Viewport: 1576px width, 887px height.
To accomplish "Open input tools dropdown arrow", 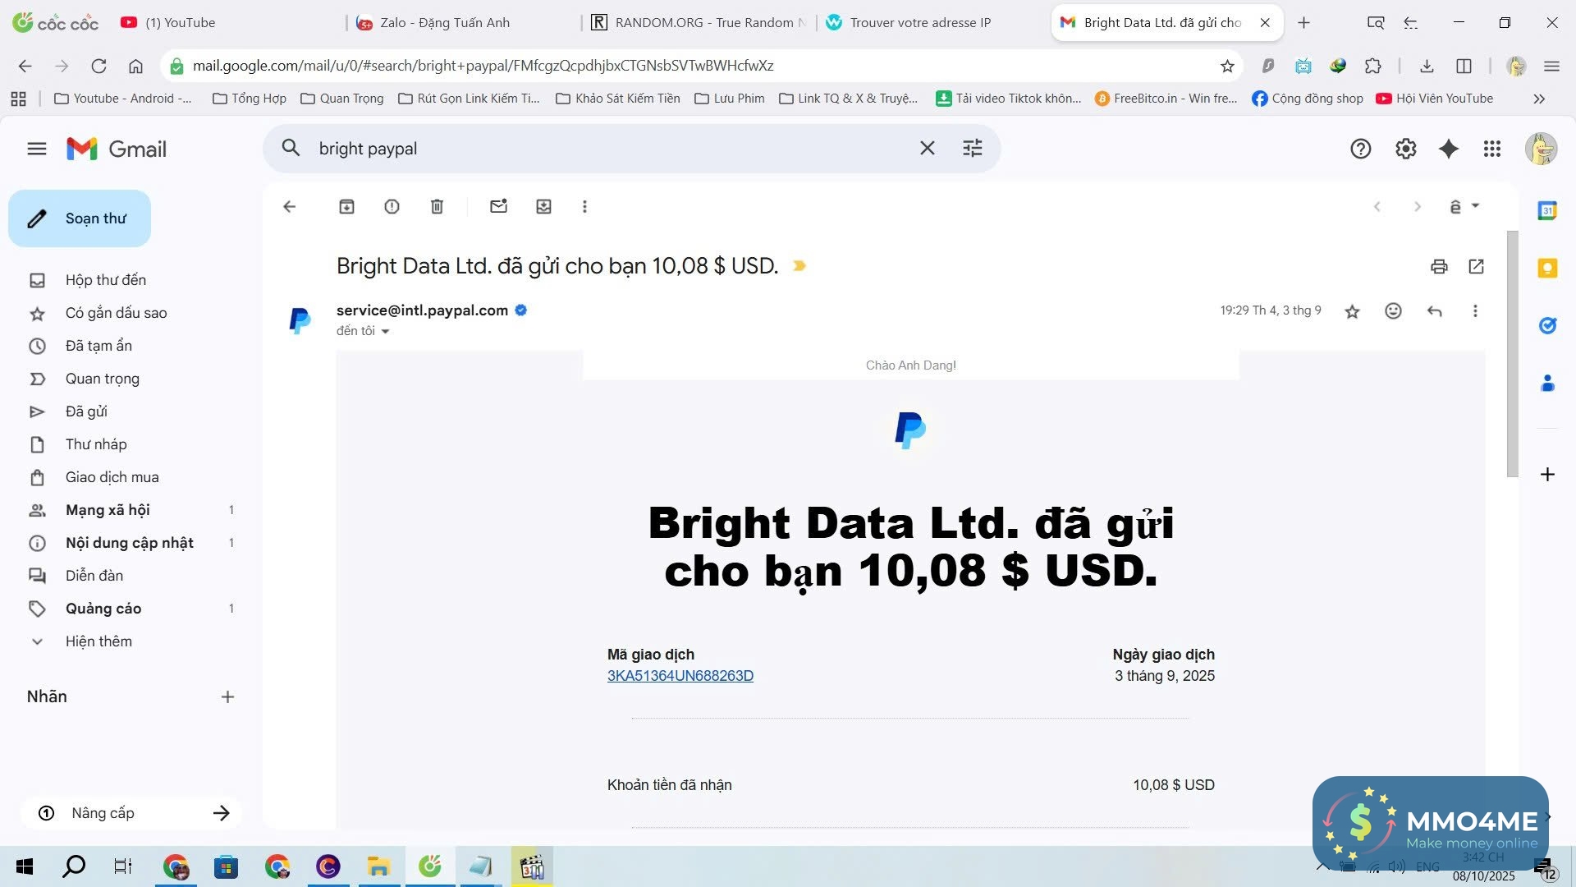I will (1475, 206).
